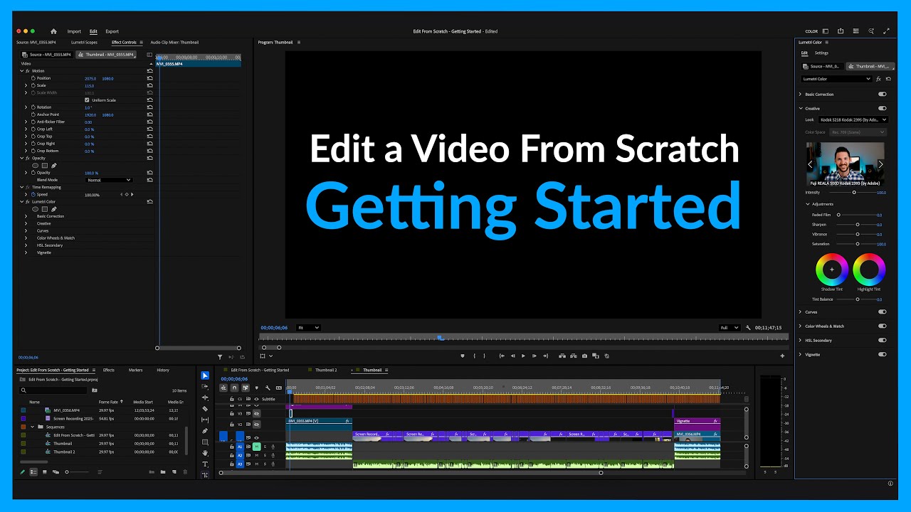Switch to the Export workspace tab
911x512 pixels.
[x=112, y=31]
